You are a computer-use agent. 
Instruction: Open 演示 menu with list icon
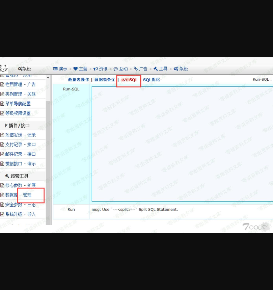click(x=60, y=69)
